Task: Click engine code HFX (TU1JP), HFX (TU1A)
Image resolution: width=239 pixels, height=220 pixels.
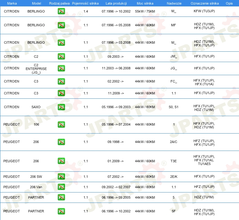Action: pos(204,82)
